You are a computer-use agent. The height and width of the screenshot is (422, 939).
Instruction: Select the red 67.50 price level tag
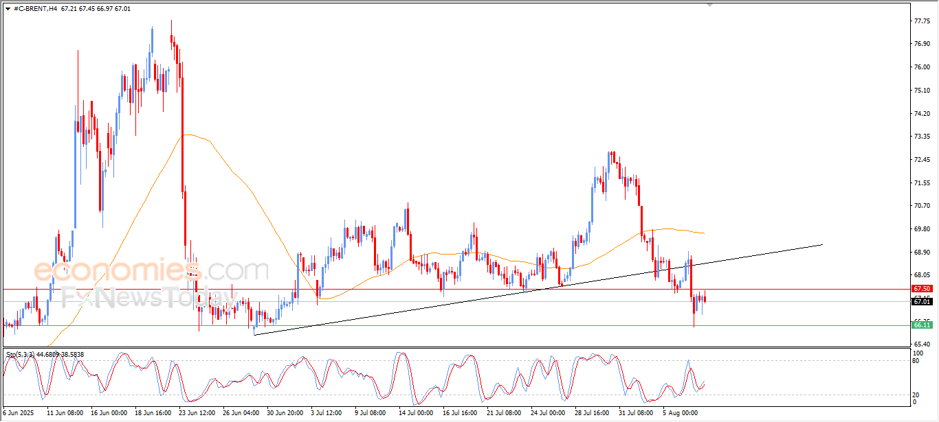tap(922, 289)
